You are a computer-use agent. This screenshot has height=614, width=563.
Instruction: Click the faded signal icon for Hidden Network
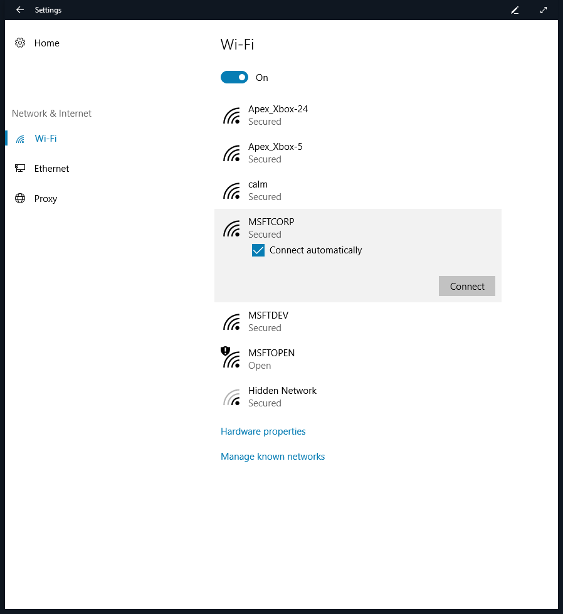point(232,397)
